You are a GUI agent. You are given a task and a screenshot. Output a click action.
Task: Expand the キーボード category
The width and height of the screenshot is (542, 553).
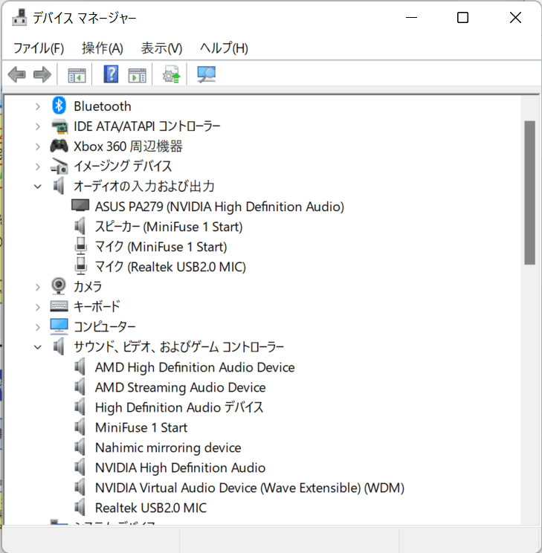click(x=38, y=307)
